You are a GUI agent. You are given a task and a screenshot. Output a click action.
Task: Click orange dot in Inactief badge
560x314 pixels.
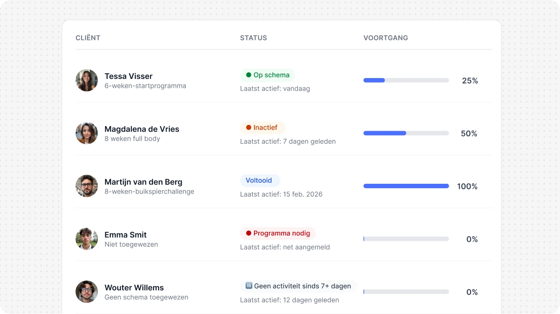[x=249, y=128]
